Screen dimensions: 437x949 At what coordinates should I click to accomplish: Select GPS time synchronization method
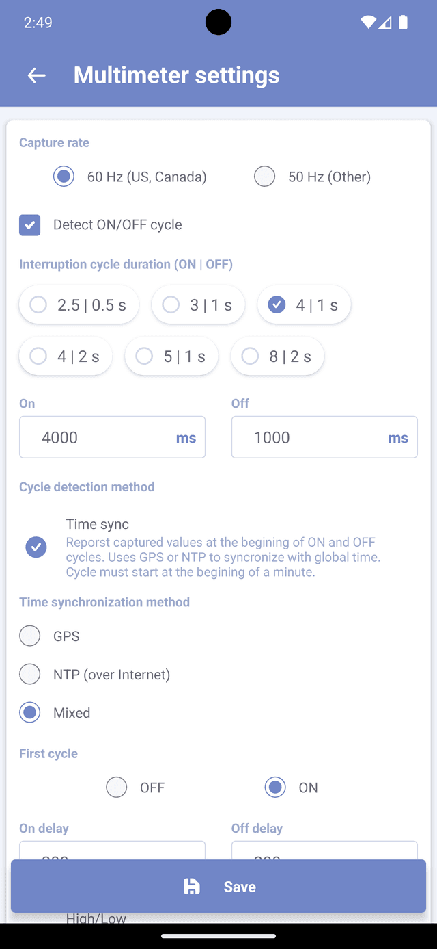tap(30, 636)
